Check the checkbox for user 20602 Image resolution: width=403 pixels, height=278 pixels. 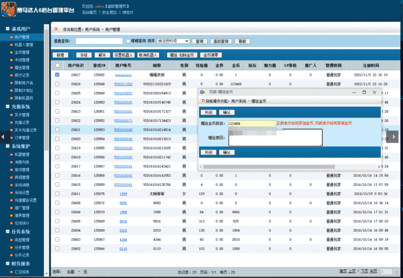coord(57,249)
